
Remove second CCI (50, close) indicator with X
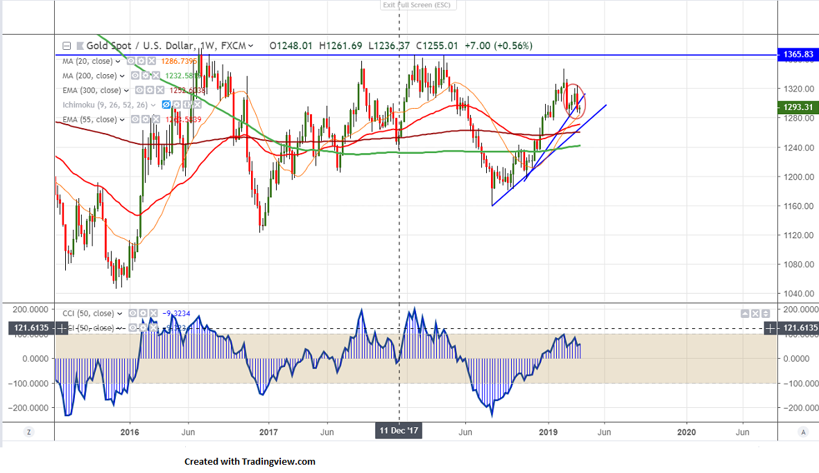153,328
